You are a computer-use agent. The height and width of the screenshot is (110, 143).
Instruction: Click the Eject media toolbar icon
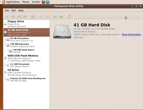pyautogui.click(x=19, y=16)
